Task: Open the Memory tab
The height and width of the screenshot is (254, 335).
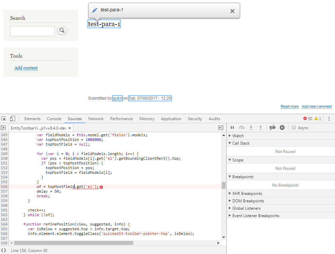Action: click(147, 119)
